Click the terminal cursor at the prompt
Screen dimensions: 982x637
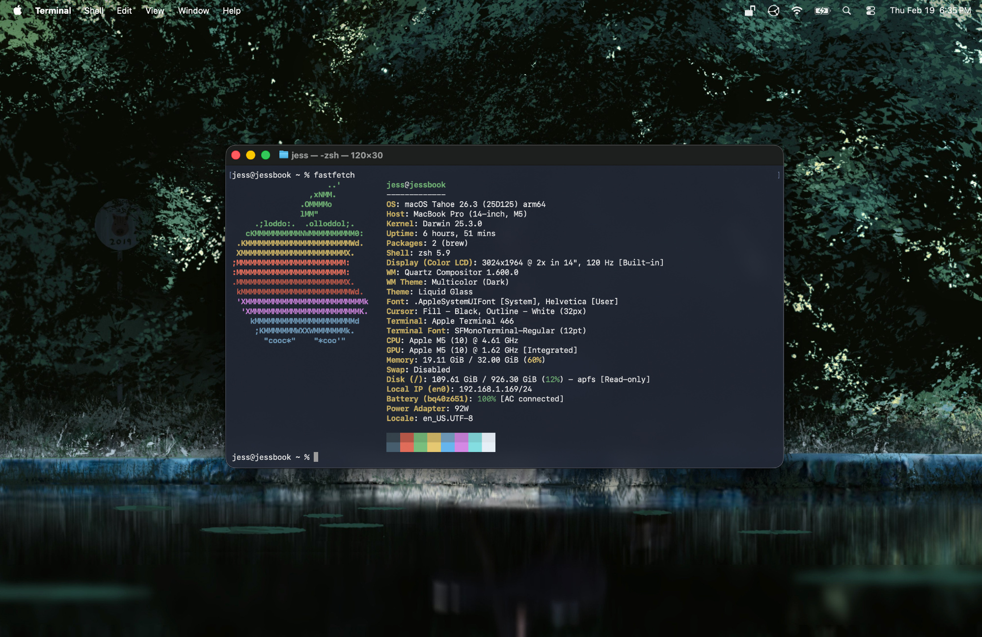click(x=316, y=457)
